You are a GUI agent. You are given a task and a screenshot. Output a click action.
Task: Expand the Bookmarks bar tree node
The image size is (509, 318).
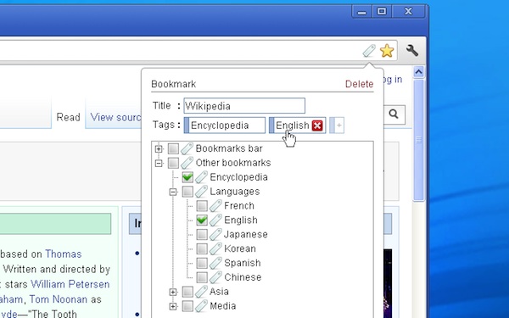tap(159, 149)
